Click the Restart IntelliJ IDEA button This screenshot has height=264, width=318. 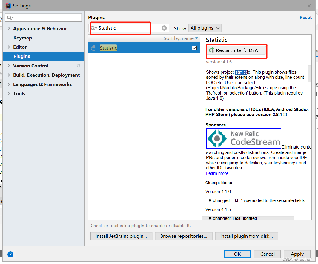pos(236,50)
